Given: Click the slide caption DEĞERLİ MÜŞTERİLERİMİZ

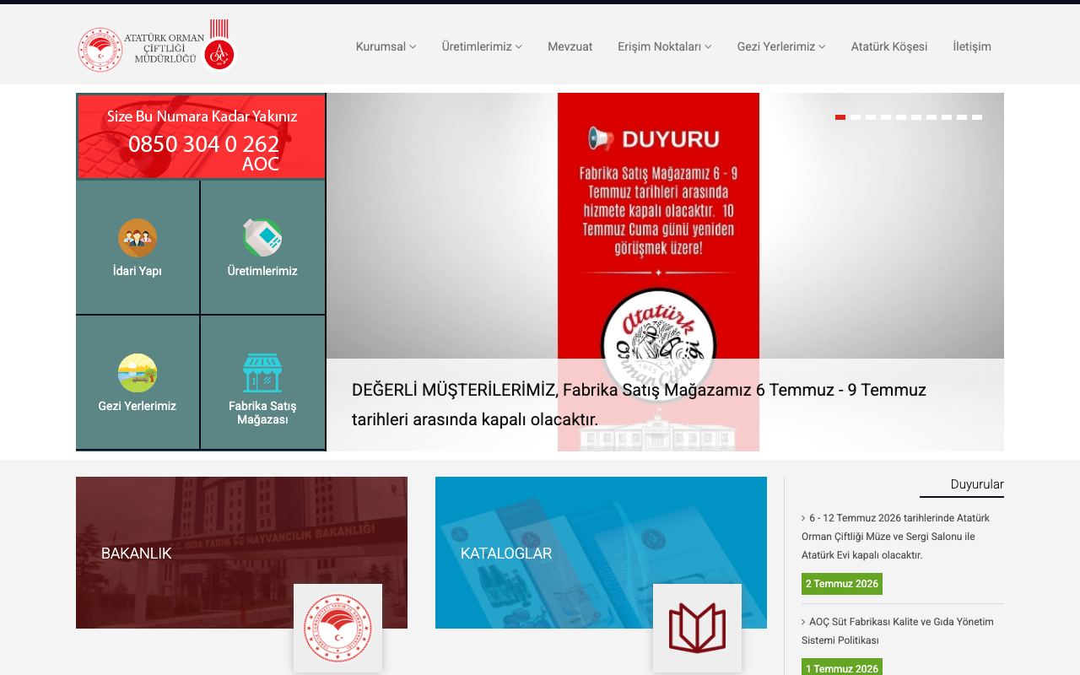Looking at the screenshot, I should (639, 404).
